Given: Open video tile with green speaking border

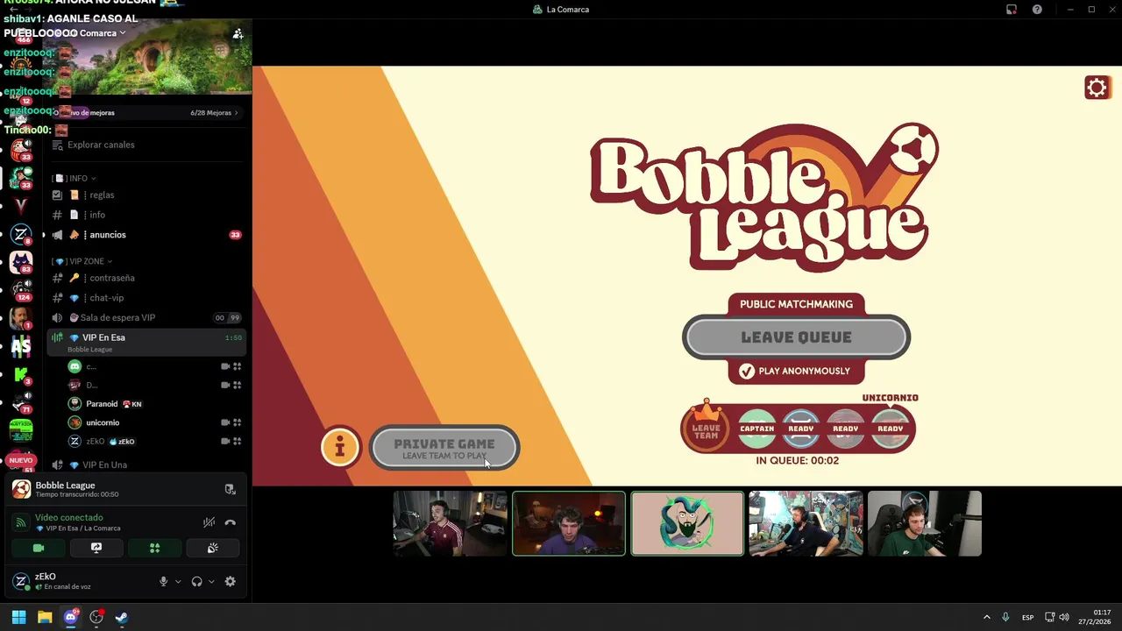Looking at the screenshot, I should click(x=569, y=523).
